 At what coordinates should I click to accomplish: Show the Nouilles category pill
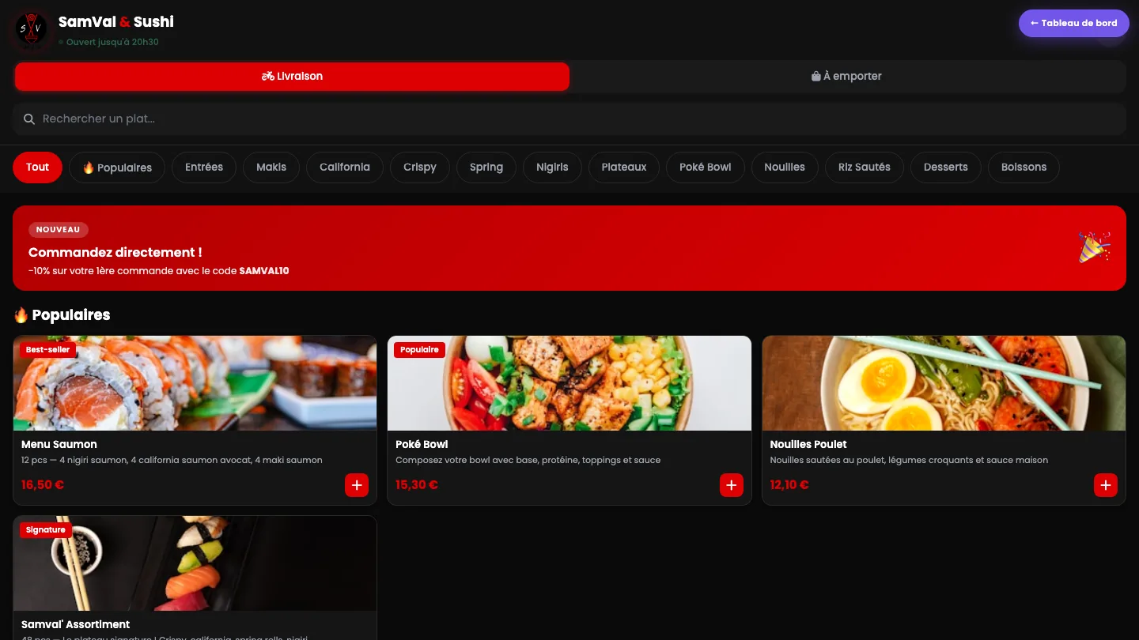(x=785, y=168)
